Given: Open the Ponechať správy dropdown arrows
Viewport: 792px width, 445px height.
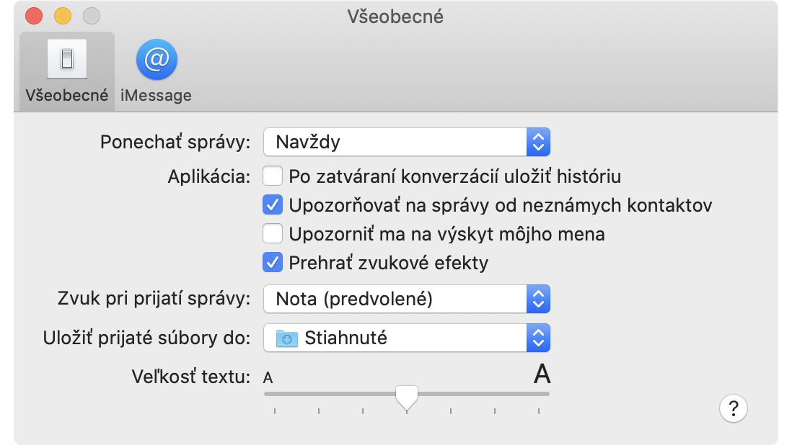Looking at the screenshot, I should pos(538,142).
